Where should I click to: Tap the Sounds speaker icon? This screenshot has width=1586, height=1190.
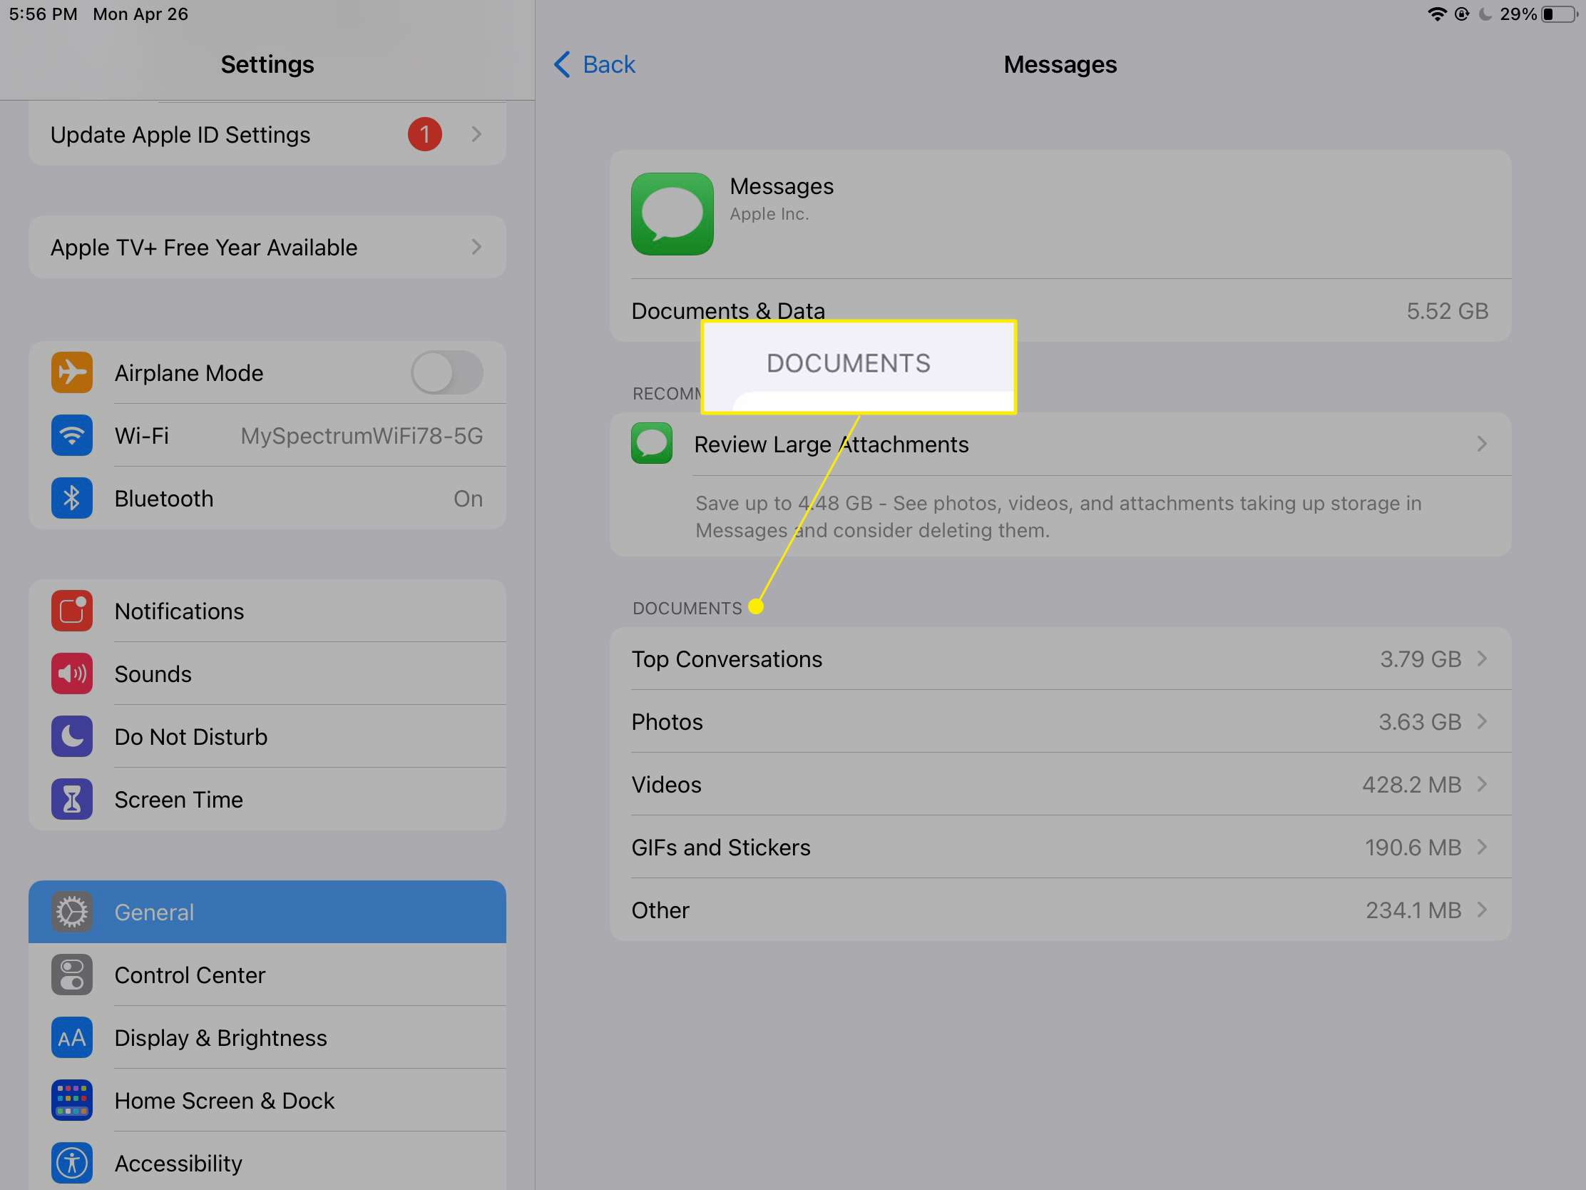click(x=72, y=673)
